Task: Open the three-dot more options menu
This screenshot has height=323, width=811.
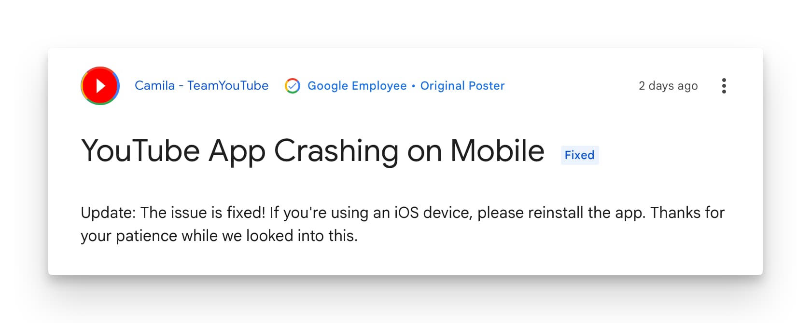Action: pyautogui.click(x=724, y=86)
